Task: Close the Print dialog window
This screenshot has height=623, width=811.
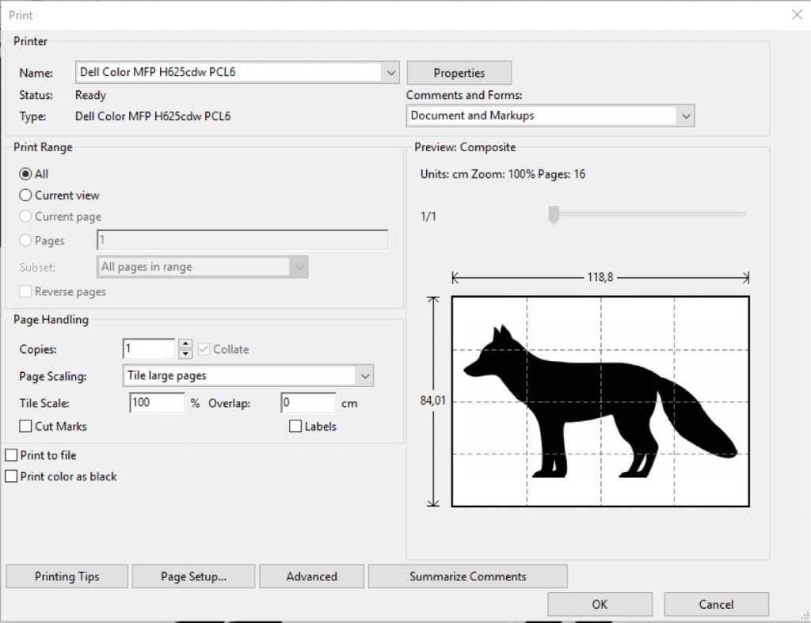Action: click(x=797, y=14)
